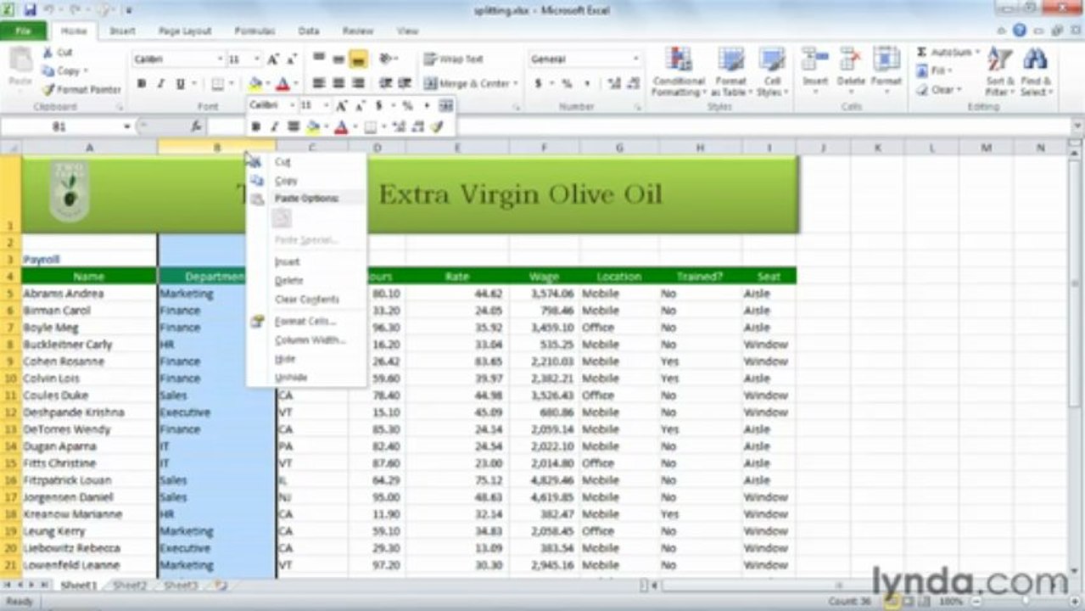This screenshot has height=611, width=1085.
Task: Toggle Underline in the ribbon Font group
Action: tap(180, 83)
